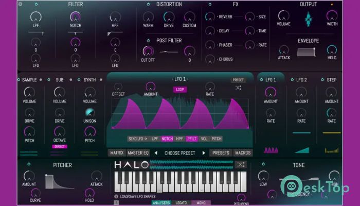Select next preset arrow
This screenshot has height=206, width=360.
coord(204,153)
